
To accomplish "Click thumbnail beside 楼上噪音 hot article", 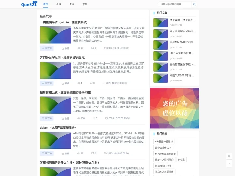I will click(161, 22).
